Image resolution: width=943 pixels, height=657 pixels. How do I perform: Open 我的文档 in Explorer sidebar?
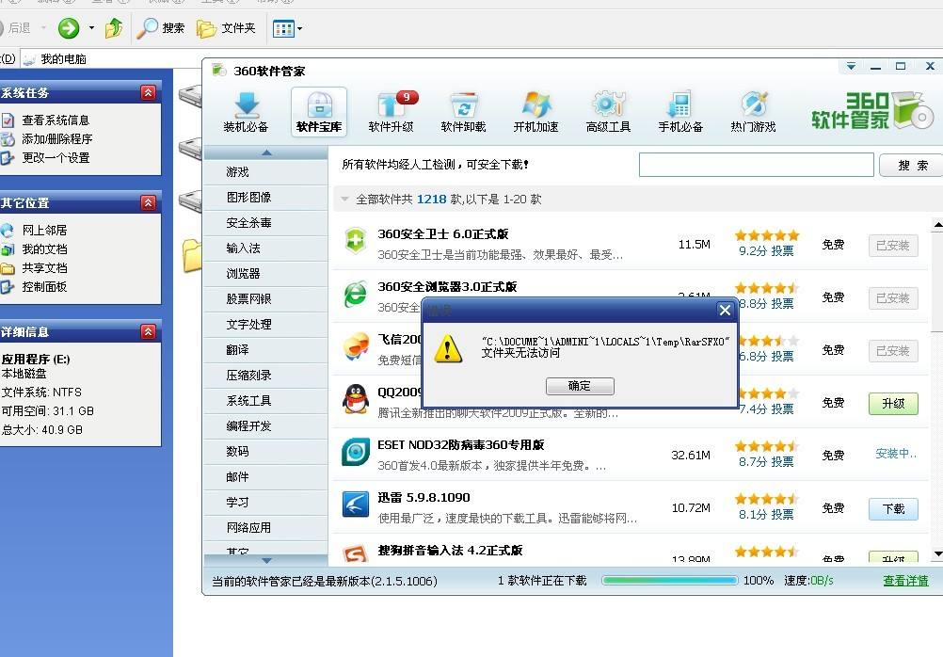44,248
